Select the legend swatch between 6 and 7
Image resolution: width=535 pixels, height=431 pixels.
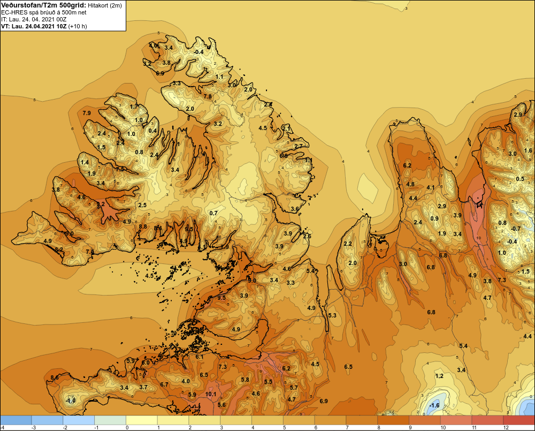pyautogui.click(x=330, y=420)
